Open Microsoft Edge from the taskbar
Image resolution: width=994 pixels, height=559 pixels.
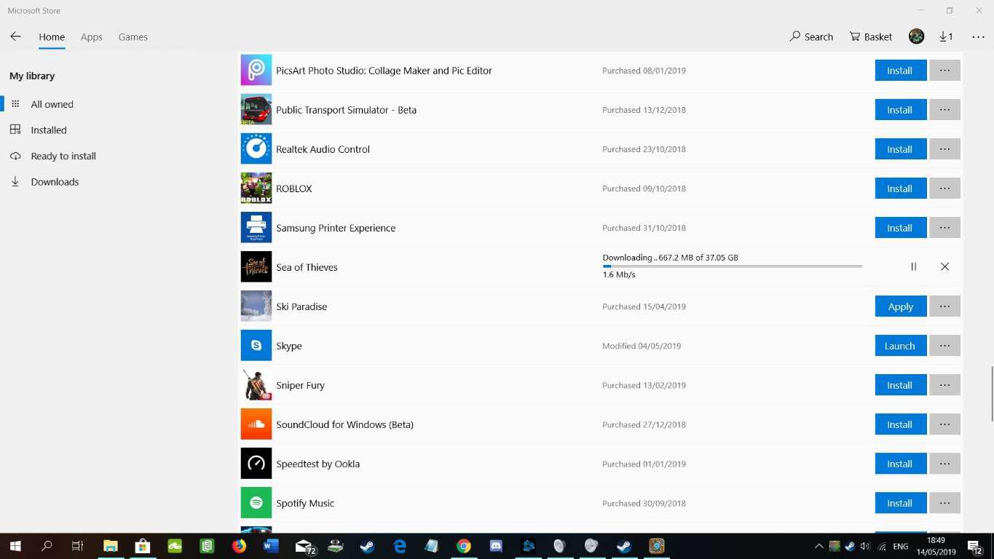(x=400, y=545)
